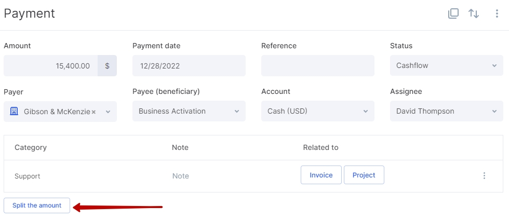
Task: Click Split the amount button
Action: [x=37, y=205]
